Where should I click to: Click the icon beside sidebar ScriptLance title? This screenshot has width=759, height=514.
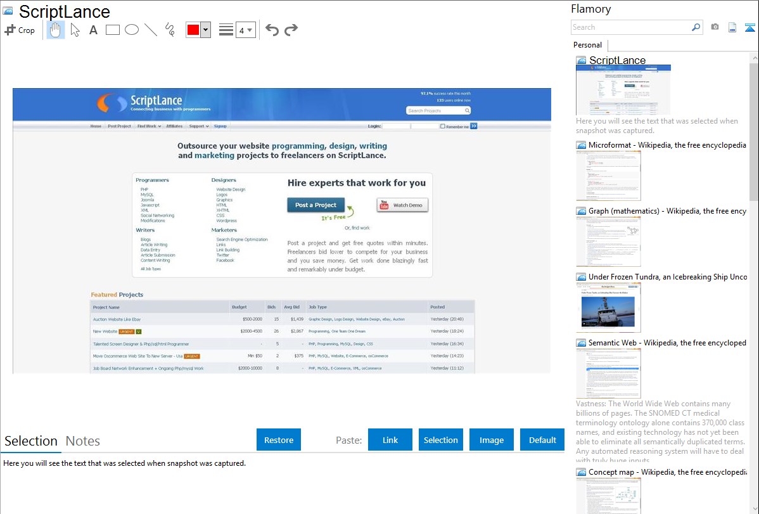tap(581, 61)
